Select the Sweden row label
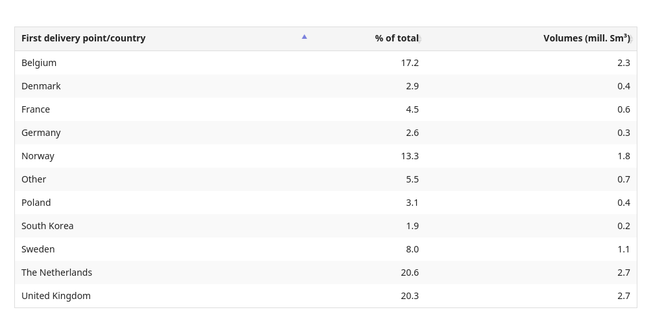The width and height of the screenshot is (664, 334). [38, 249]
